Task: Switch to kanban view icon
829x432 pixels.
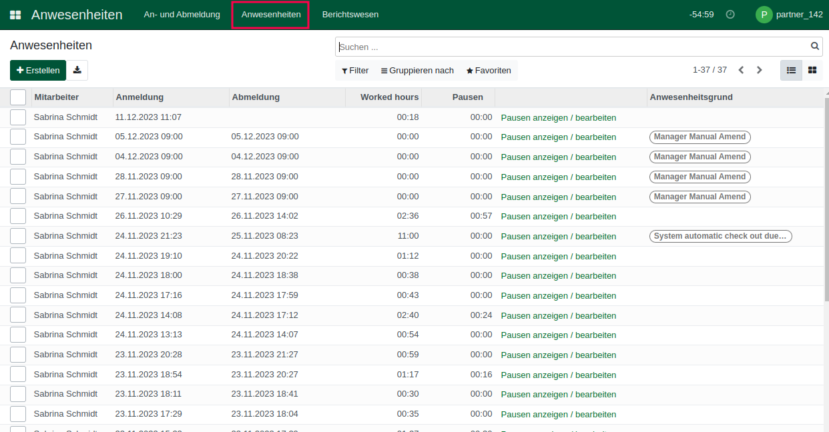Action: [812, 70]
